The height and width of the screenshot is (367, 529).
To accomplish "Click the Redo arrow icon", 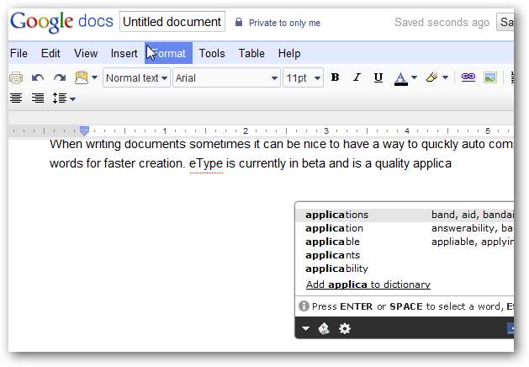I will pos(60,78).
